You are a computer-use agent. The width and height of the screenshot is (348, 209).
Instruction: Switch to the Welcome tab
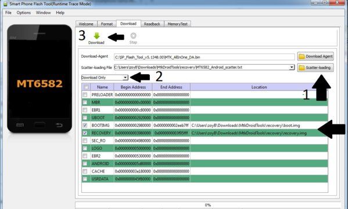click(86, 24)
